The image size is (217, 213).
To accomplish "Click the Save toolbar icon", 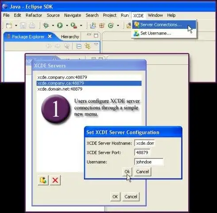I will tap(23, 26).
